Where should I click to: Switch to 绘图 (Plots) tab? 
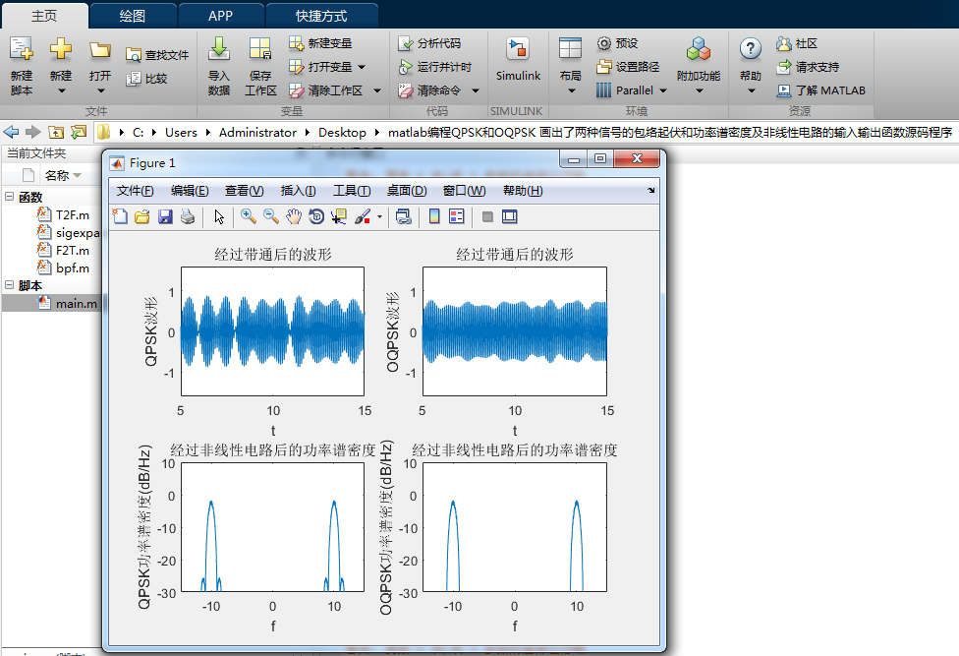click(x=133, y=16)
